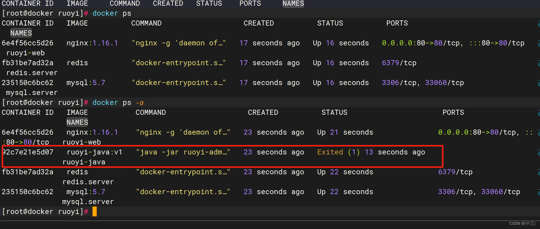Click 235150c6bc62 in the 23 seconds ago row
This screenshot has width=540, height=229.
tap(28, 192)
